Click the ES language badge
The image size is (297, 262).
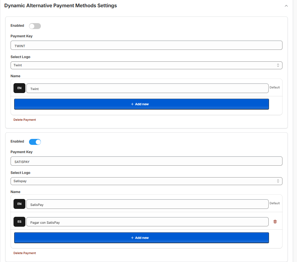pyautogui.click(x=19, y=222)
